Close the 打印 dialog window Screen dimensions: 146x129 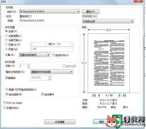coord(138,1)
